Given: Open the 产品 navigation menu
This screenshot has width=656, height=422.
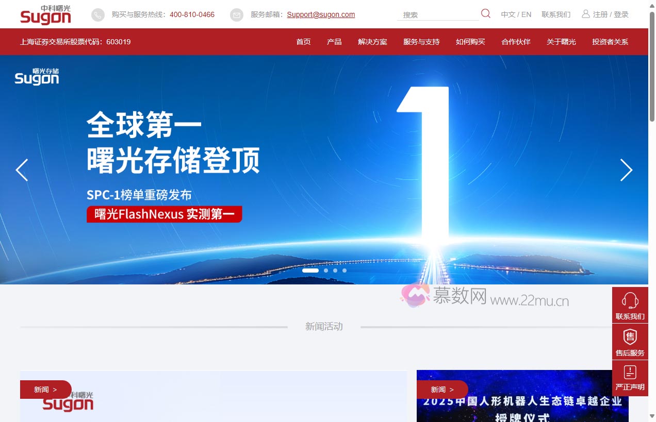Looking at the screenshot, I should [334, 42].
